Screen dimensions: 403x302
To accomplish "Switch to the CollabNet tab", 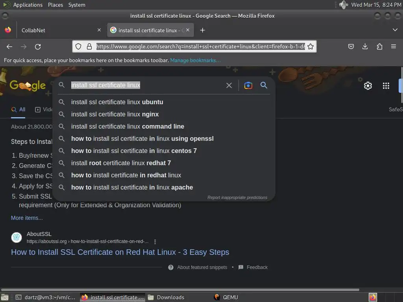I will [60, 30].
